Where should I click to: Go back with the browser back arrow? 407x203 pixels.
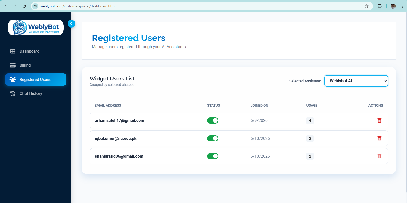click(x=6, y=6)
